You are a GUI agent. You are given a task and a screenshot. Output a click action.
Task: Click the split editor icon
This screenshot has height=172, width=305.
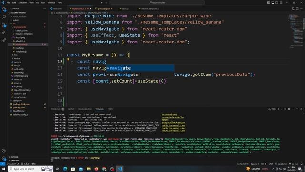pyautogui.click(x=297, y=9)
